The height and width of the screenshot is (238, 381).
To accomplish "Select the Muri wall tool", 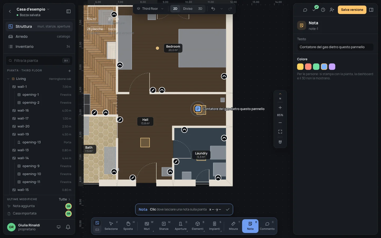I will coord(147,226).
